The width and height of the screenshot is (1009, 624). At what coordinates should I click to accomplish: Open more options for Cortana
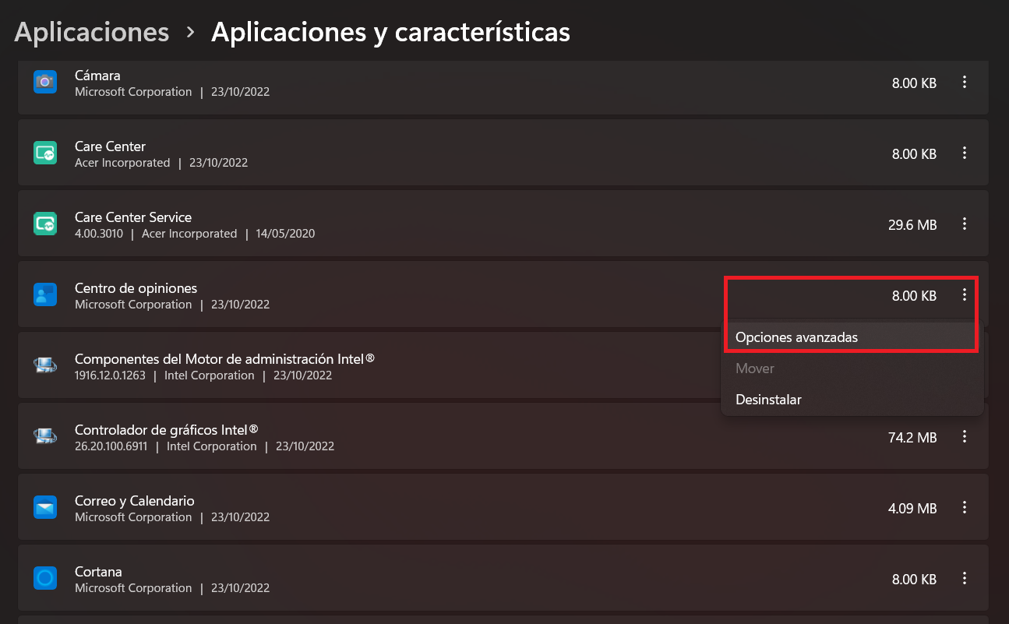pyautogui.click(x=965, y=579)
